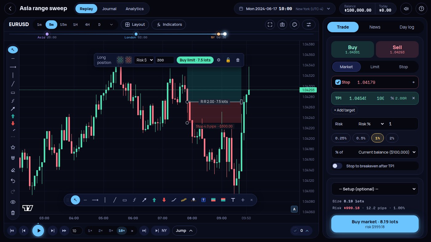
Task: Open chart settings sliders icon
Action: pyautogui.click(x=309, y=25)
